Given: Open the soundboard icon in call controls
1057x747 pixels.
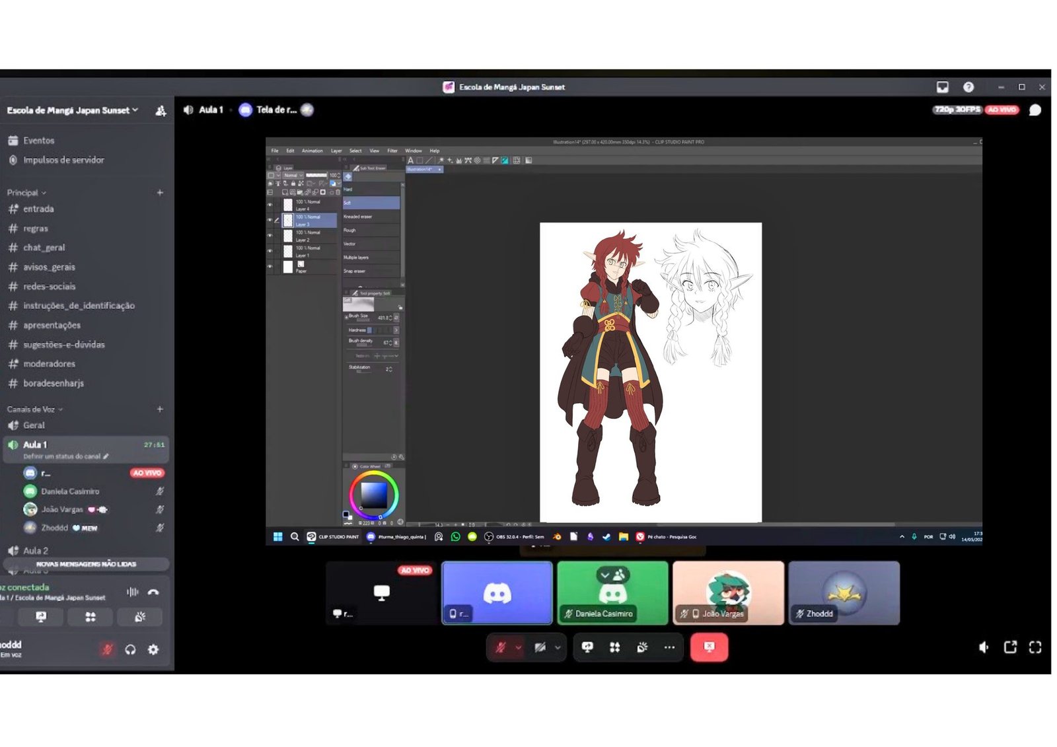Looking at the screenshot, I should (642, 647).
